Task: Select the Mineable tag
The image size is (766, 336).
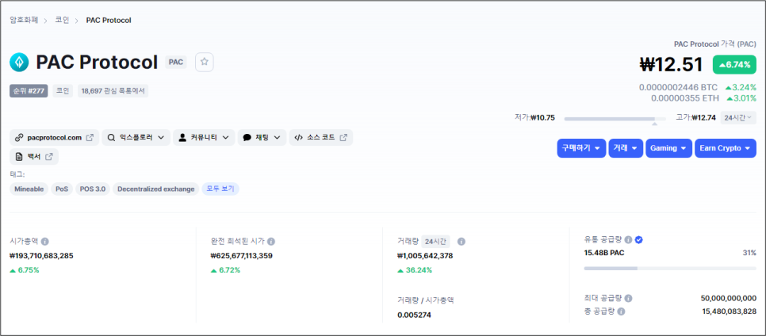Action: 29,189
